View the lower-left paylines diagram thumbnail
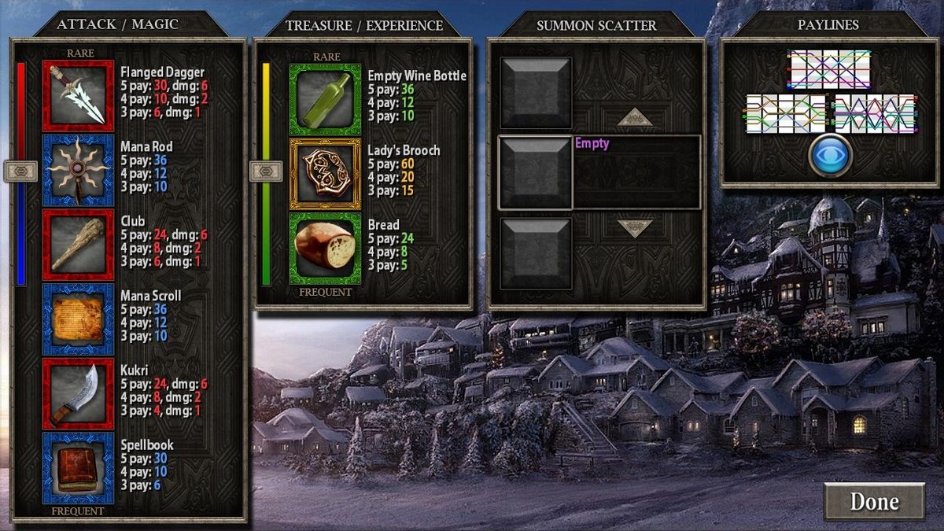The image size is (944, 531). tap(786, 114)
